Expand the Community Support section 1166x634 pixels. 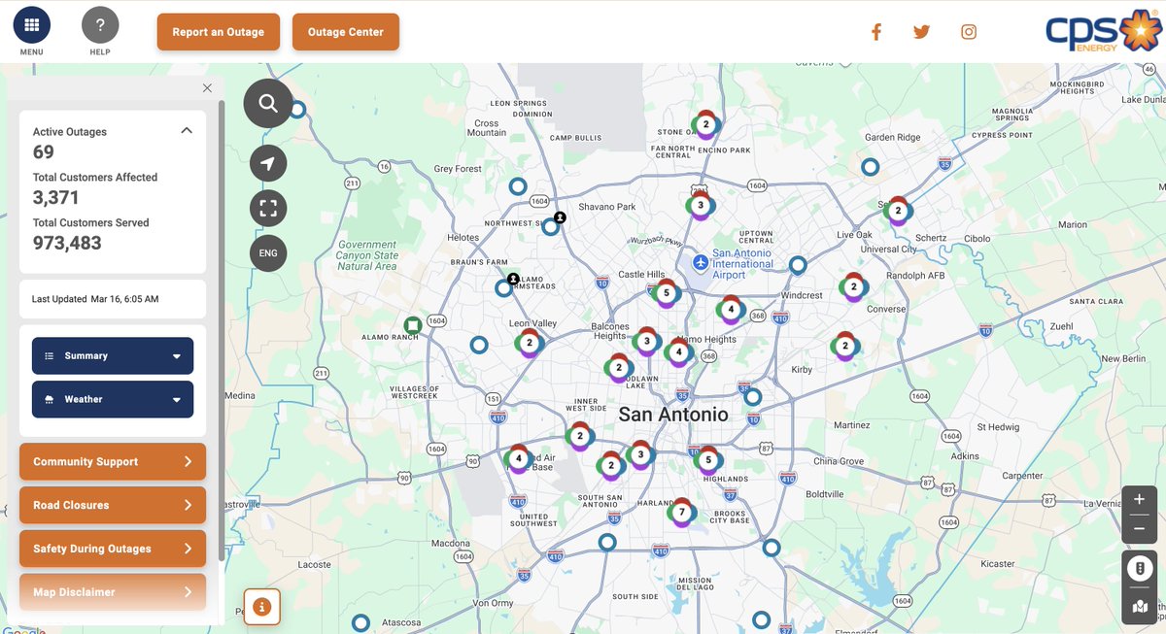coord(113,461)
